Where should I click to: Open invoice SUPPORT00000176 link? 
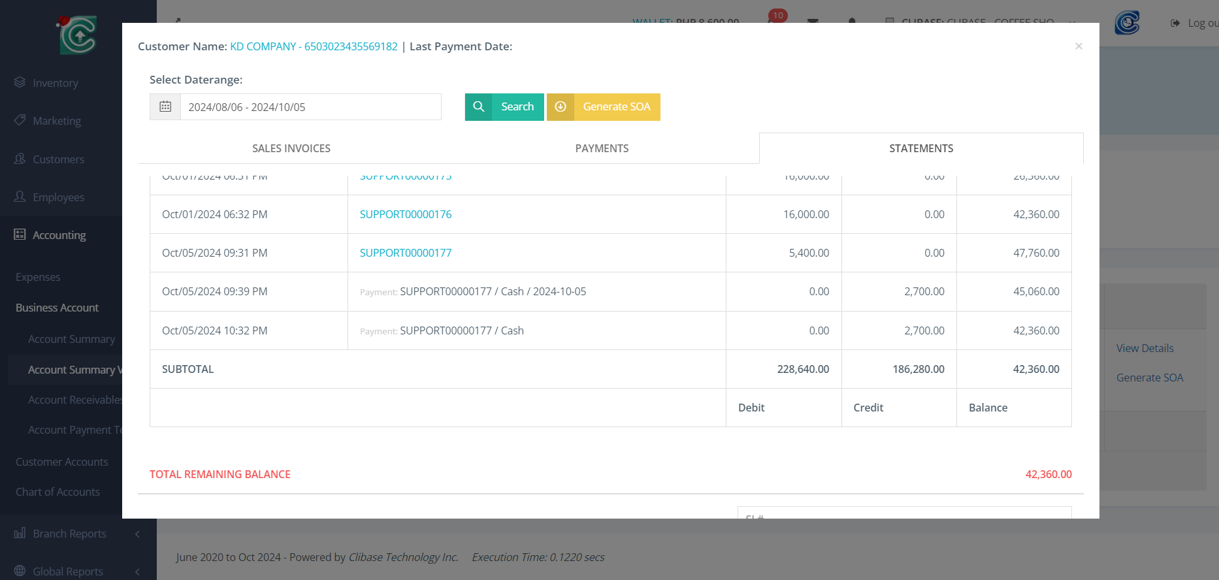(x=406, y=215)
